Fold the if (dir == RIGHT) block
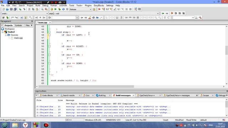The height and width of the screenshot is (128, 228). click(x=50, y=46)
